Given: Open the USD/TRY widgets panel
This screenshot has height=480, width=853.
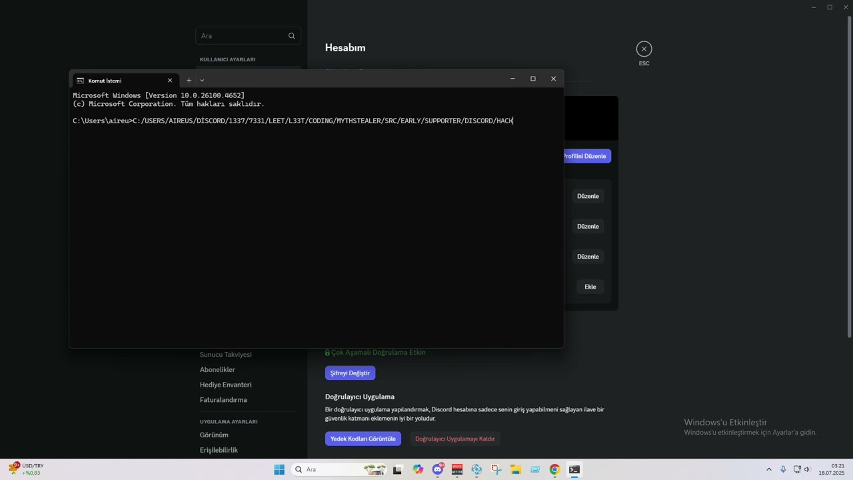Looking at the screenshot, I should [x=27, y=469].
